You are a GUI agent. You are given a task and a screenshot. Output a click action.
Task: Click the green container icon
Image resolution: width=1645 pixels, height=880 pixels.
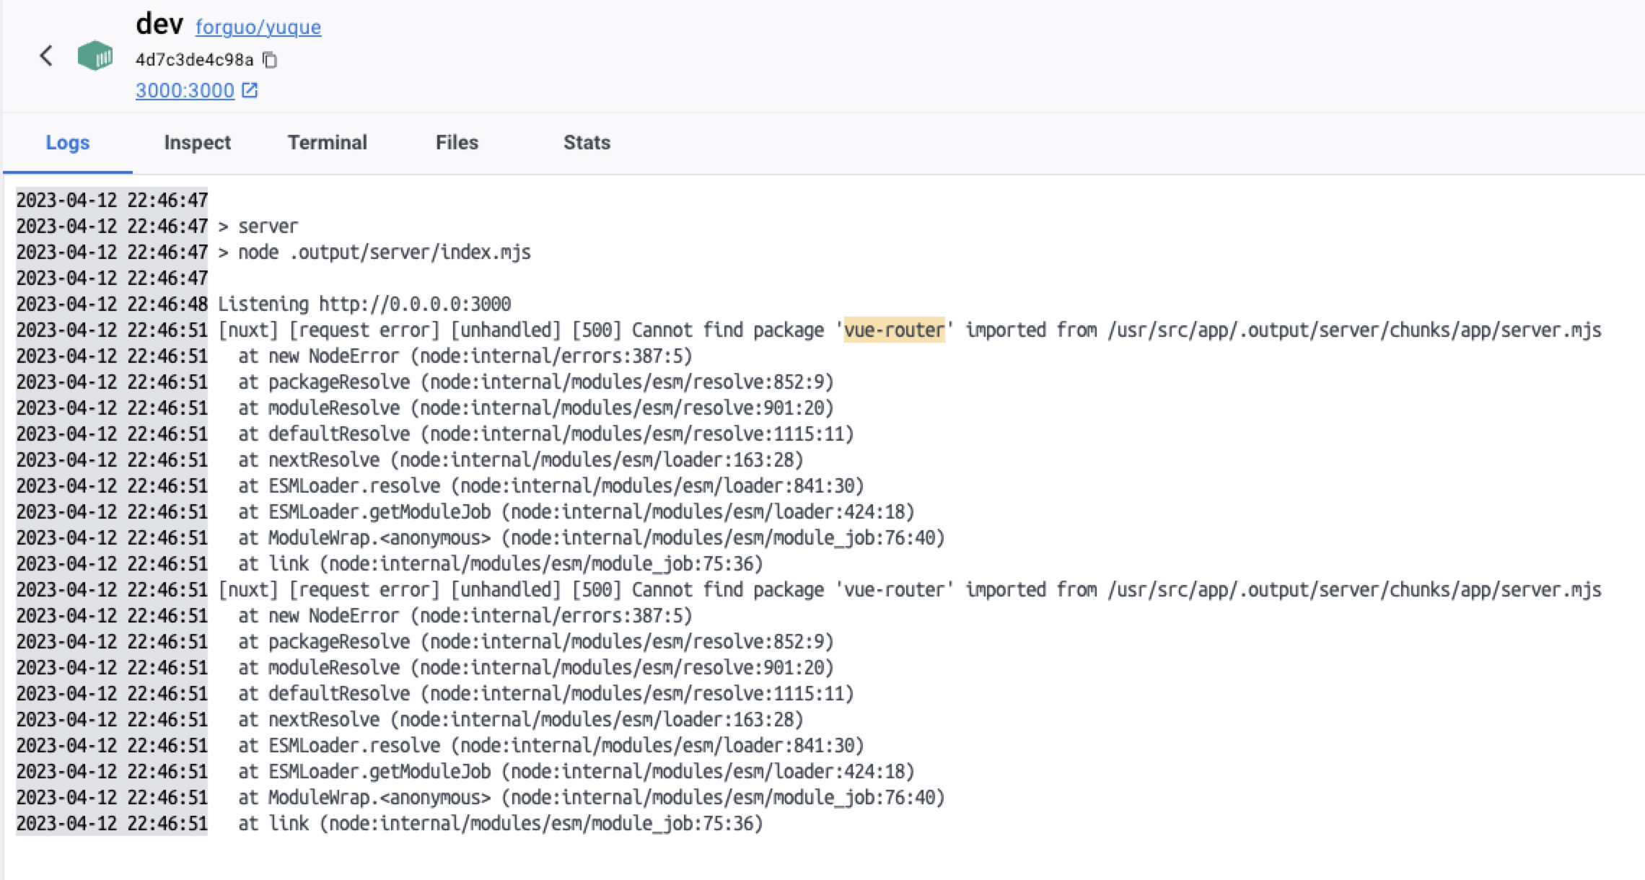coord(95,56)
